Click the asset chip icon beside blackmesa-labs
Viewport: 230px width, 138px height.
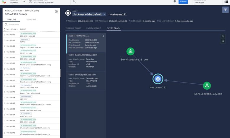coord(68,13)
